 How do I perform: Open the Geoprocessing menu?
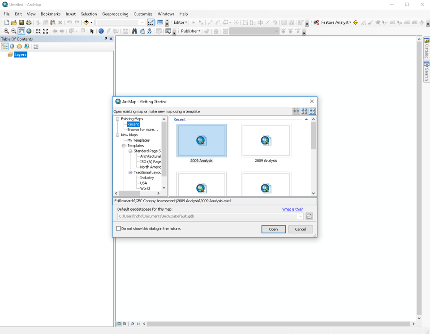coord(115,14)
